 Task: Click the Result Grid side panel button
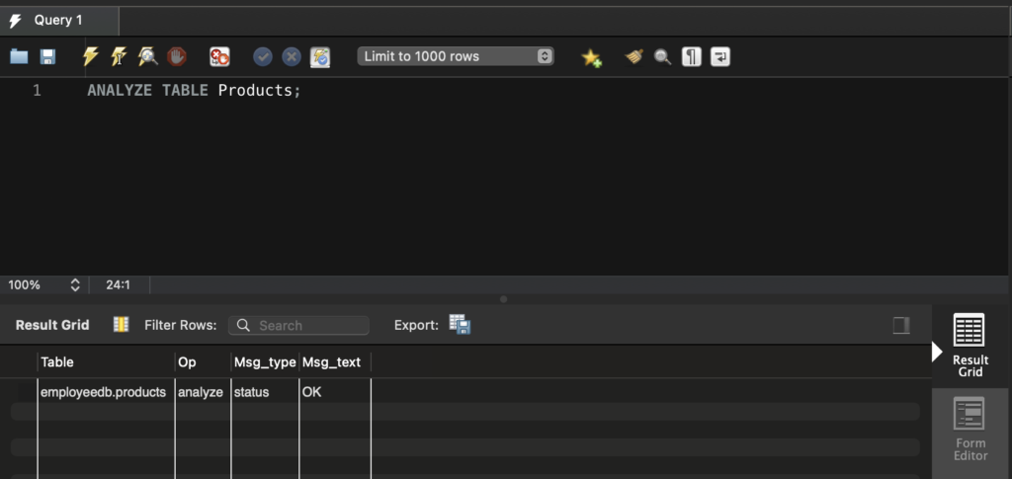[x=970, y=346]
